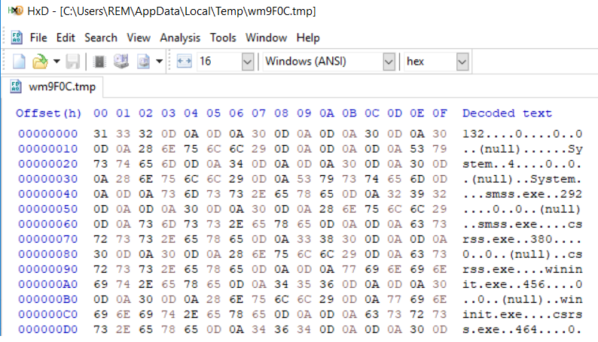Click the bytes-per-row fit width icon
Viewport: 598px width, 342px height.
click(x=185, y=61)
